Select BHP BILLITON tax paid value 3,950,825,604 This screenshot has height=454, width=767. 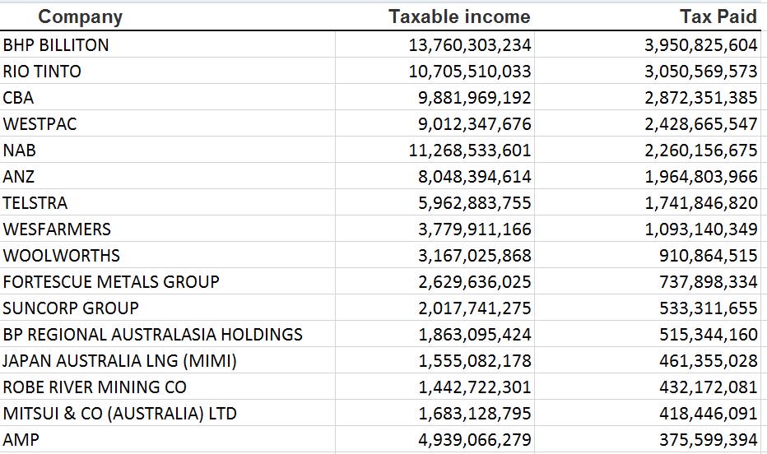point(700,45)
